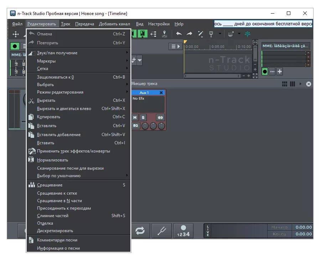Click vertical zoom-in plus button
This screenshot has width=326, height=260.
[x=255, y=69]
